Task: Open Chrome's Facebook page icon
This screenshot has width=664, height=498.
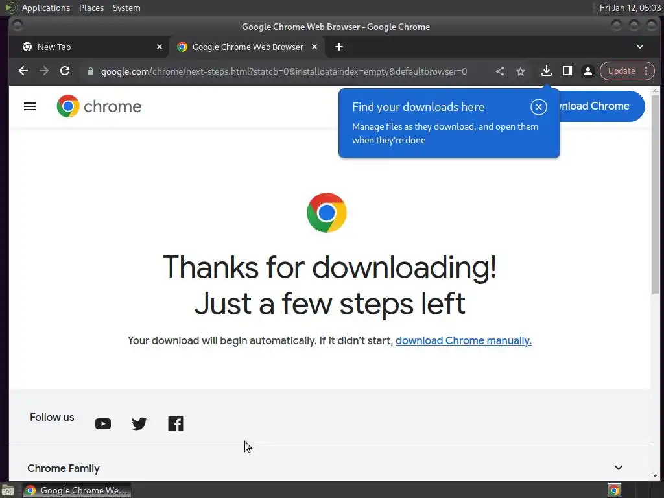Action: click(x=176, y=424)
